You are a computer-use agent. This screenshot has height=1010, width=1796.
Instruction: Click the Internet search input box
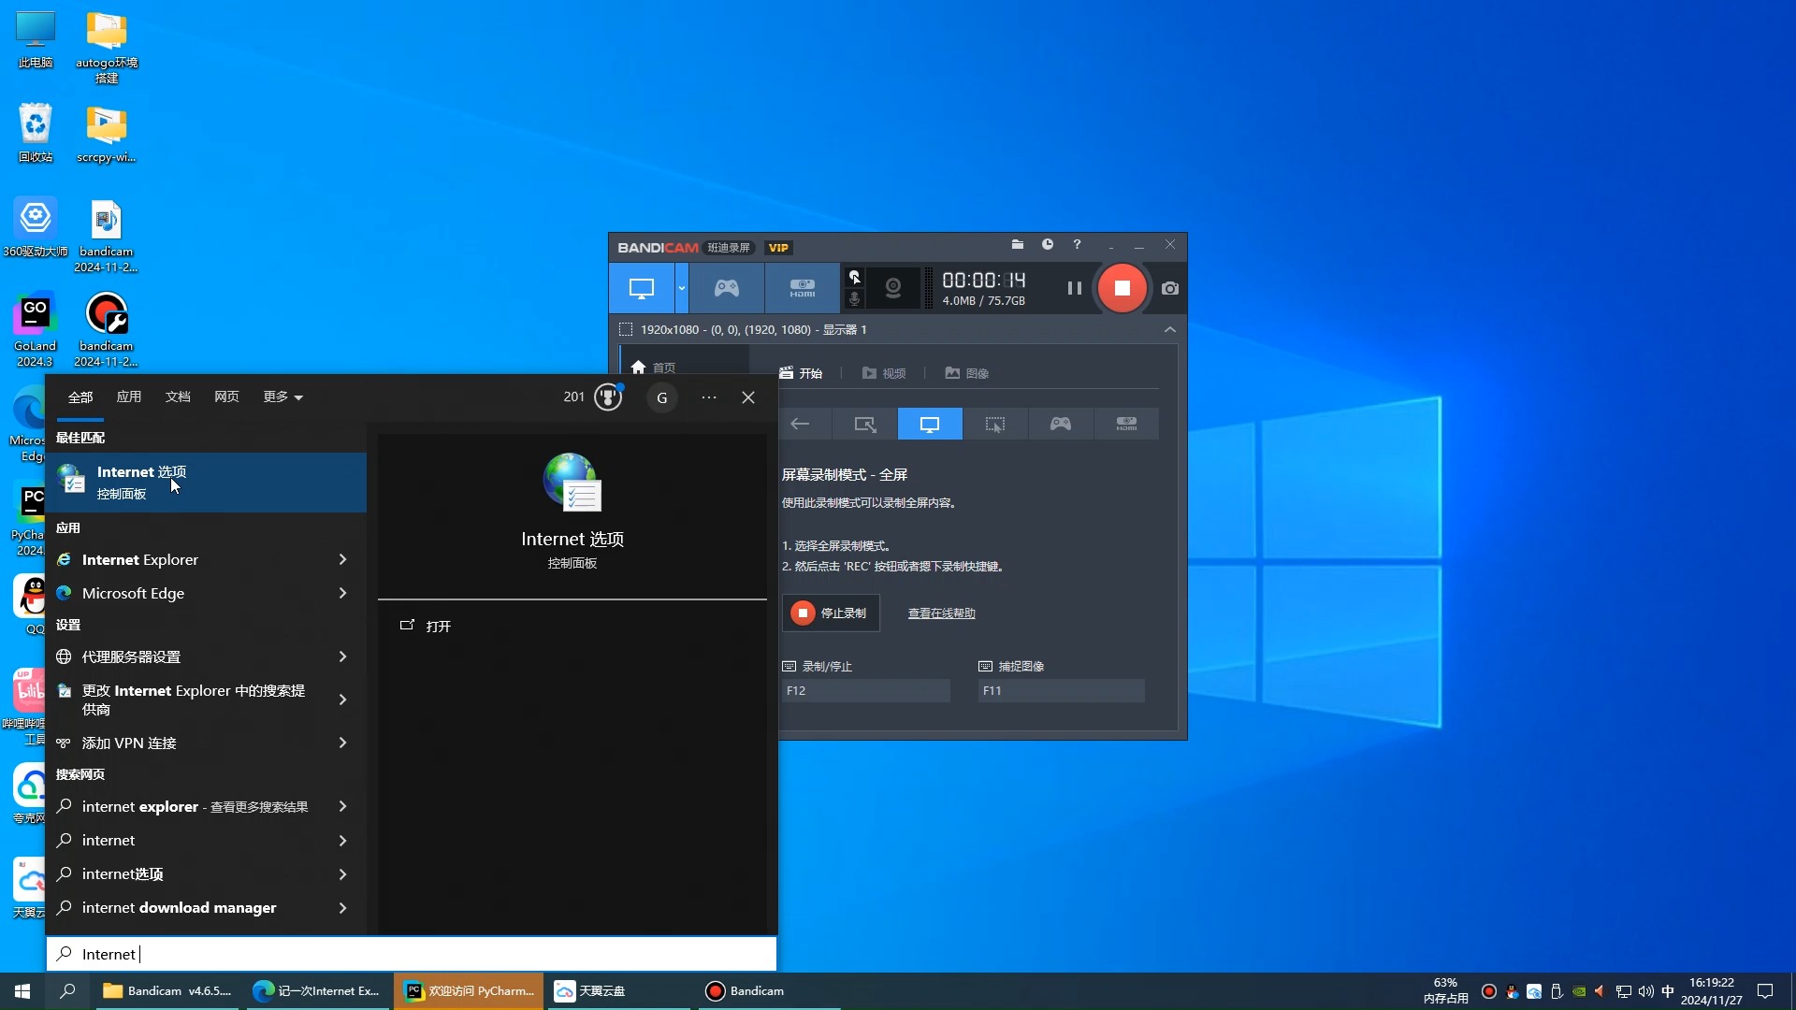pyautogui.click(x=412, y=954)
